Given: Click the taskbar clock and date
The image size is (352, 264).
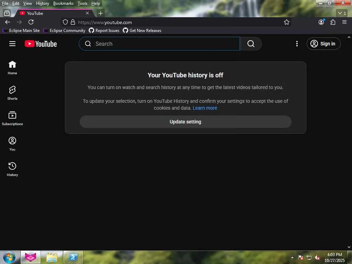Looking at the screenshot, I should pos(334,257).
